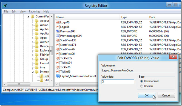Expand the Action key node
The image size is (182, 106).
point(33,25)
